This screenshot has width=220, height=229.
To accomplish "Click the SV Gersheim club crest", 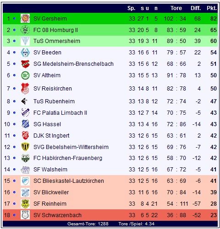I will 25,18.
